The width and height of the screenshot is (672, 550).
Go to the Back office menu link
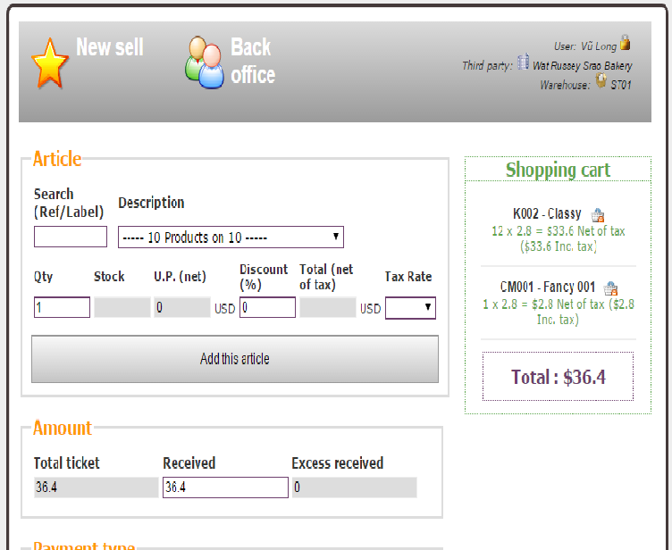(252, 61)
